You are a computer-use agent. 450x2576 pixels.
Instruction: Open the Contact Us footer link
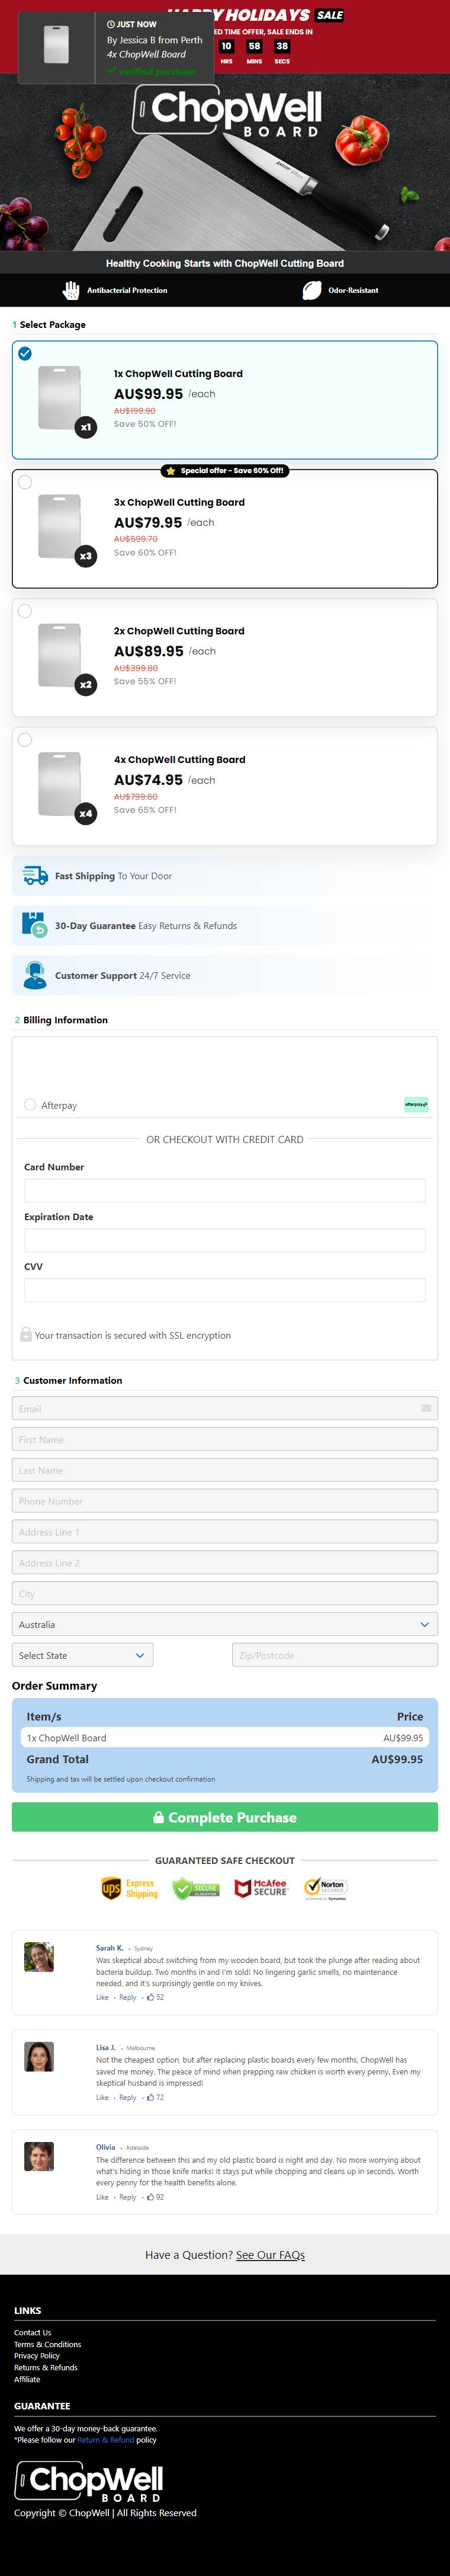point(33,2332)
